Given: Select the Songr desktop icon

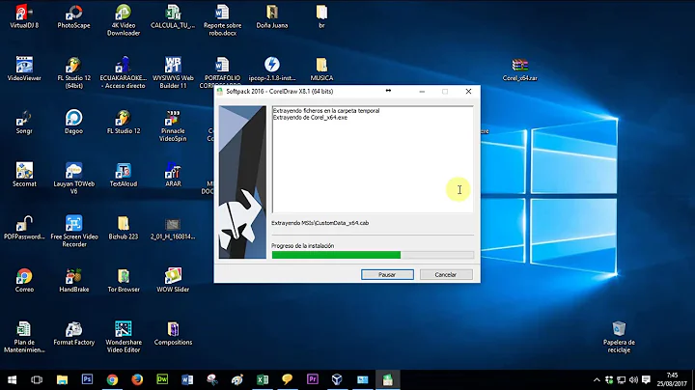Looking at the screenshot, I should 24,123.
